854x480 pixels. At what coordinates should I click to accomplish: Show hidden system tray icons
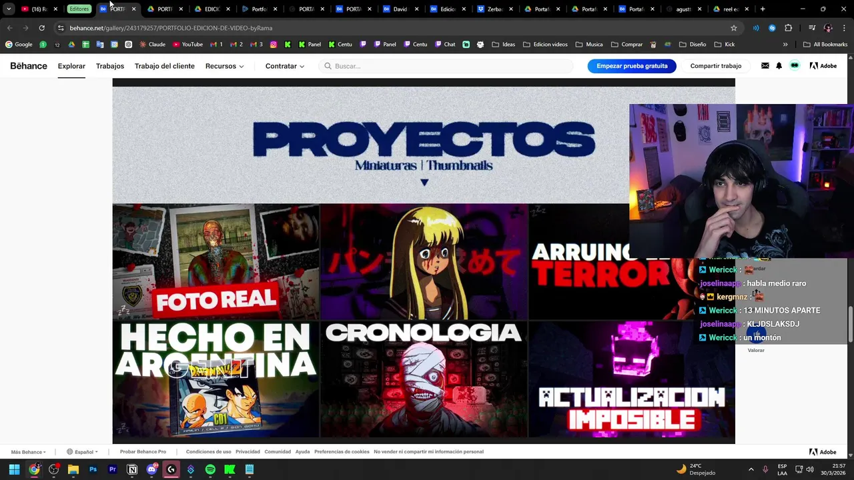coord(751,469)
